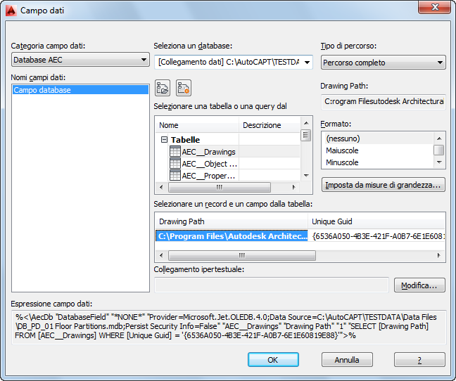Select the (nessuno) format option
Image resolution: width=456 pixels, height=381 pixels.
point(377,138)
